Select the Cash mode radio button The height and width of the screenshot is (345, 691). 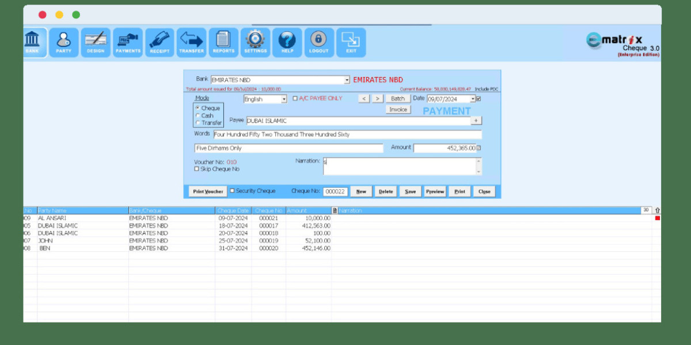(199, 116)
